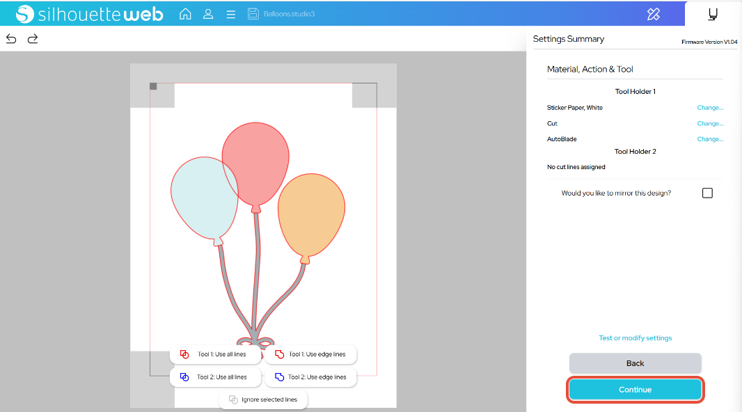The height and width of the screenshot is (412, 742).
Task: Undo the last action
Action: point(11,39)
